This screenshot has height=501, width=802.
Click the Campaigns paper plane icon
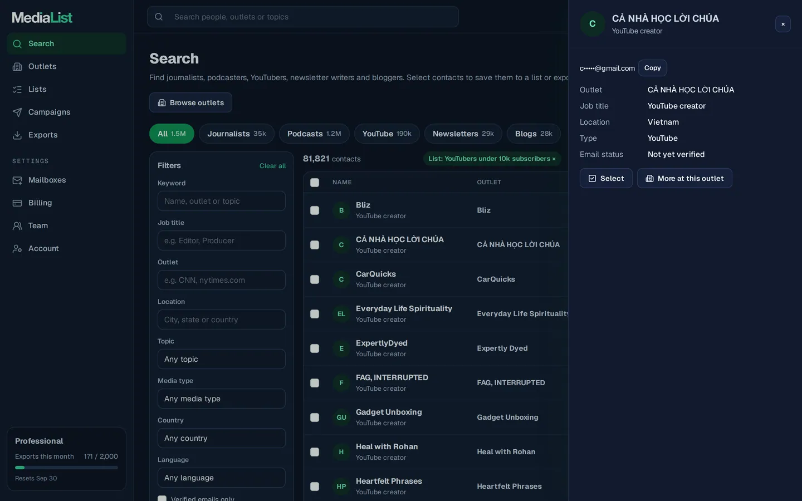click(17, 112)
